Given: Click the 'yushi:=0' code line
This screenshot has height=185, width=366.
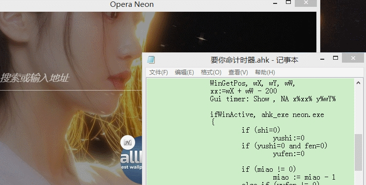Looking at the screenshot, I should [288, 138].
